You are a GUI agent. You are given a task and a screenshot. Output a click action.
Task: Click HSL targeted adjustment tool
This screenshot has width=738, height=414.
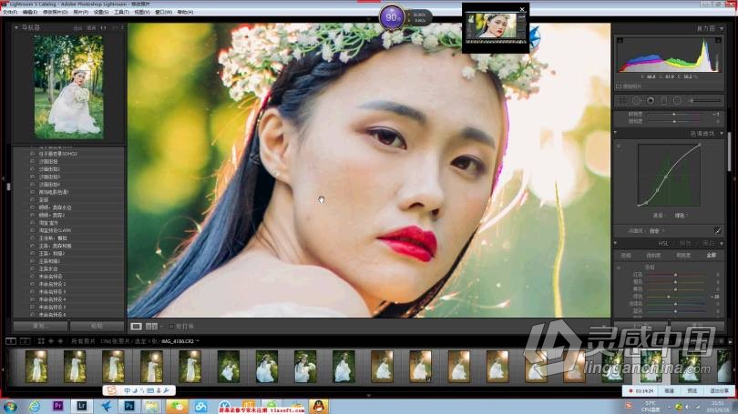pos(619,267)
